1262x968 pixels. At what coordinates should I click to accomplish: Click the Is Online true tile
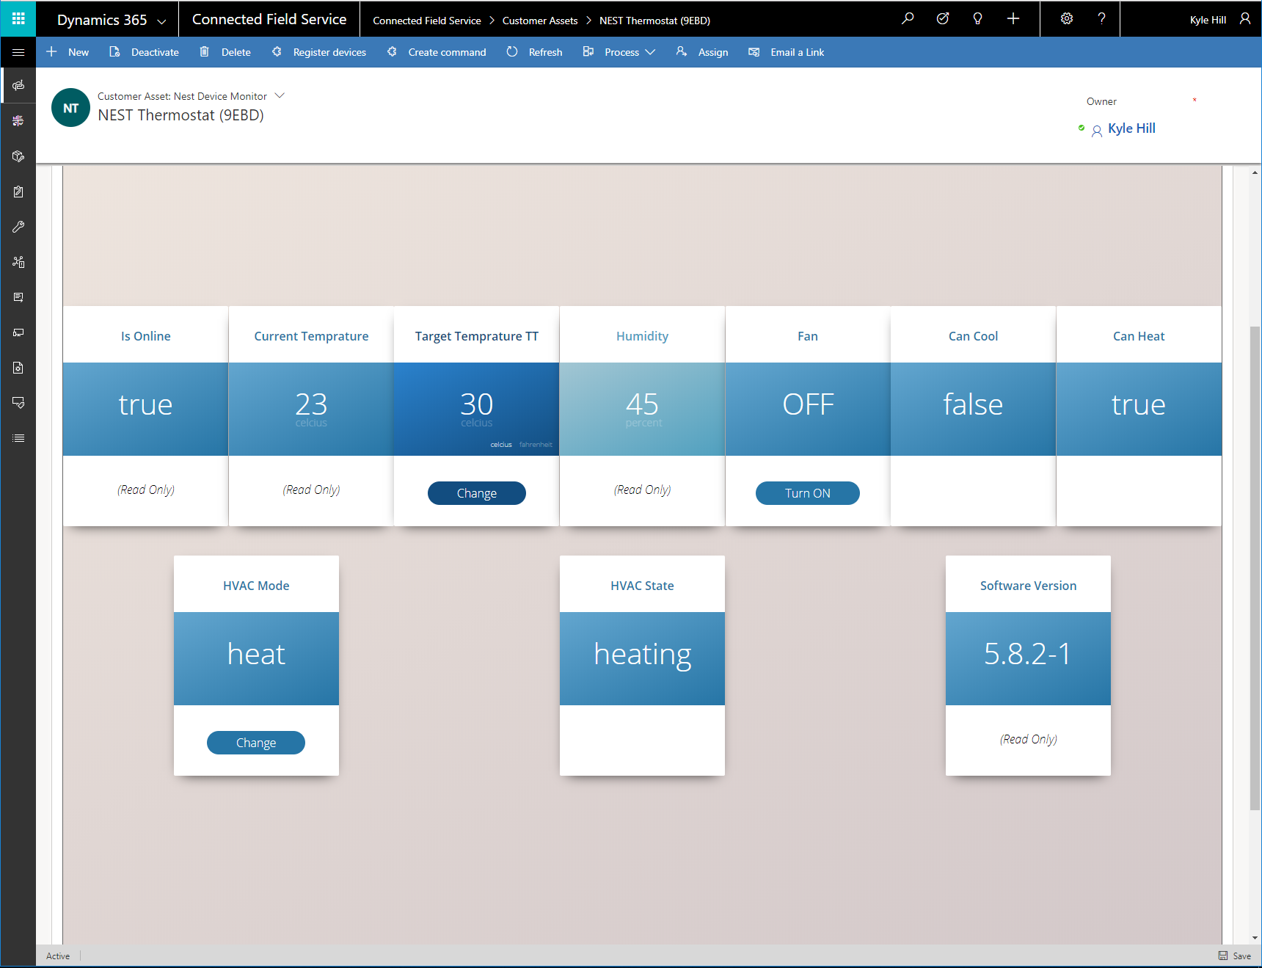click(x=145, y=409)
